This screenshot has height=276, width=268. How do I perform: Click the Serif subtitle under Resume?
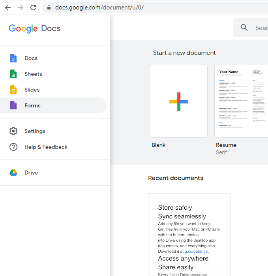click(221, 152)
